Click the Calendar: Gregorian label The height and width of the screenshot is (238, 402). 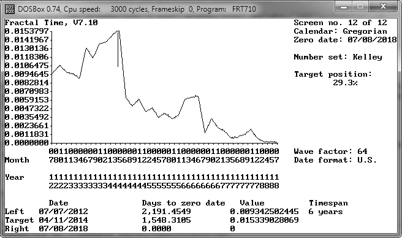click(x=340, y=31)
